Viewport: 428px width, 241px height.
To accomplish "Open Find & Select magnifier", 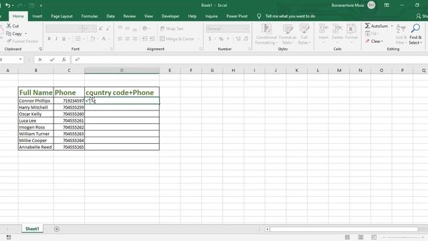I will coord(415,34).
